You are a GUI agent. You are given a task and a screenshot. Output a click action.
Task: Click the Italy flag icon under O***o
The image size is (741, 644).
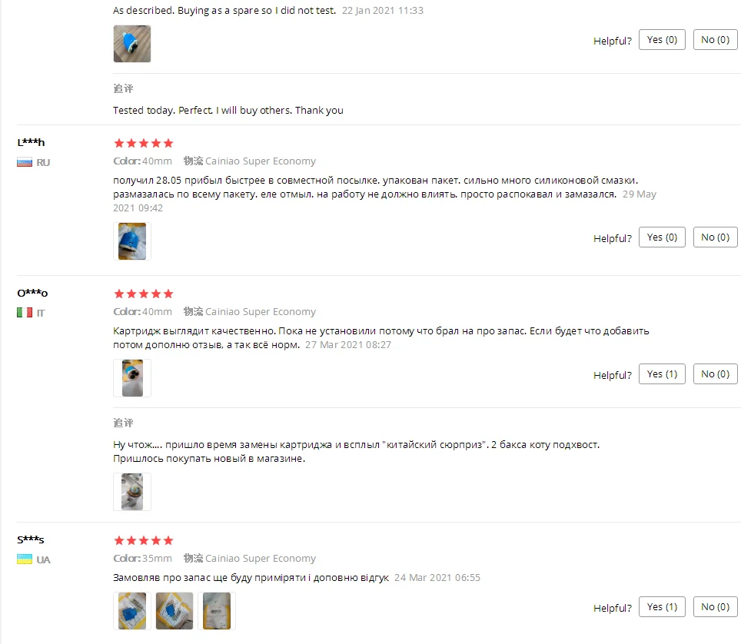tap(25, 313)
